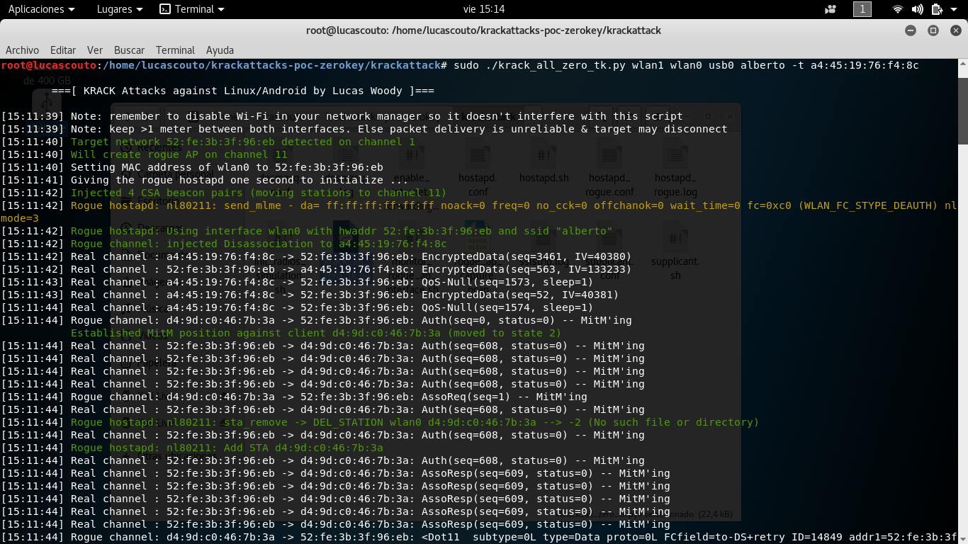
Task: Open the Buscar menu
Action: tap(129, 50)
